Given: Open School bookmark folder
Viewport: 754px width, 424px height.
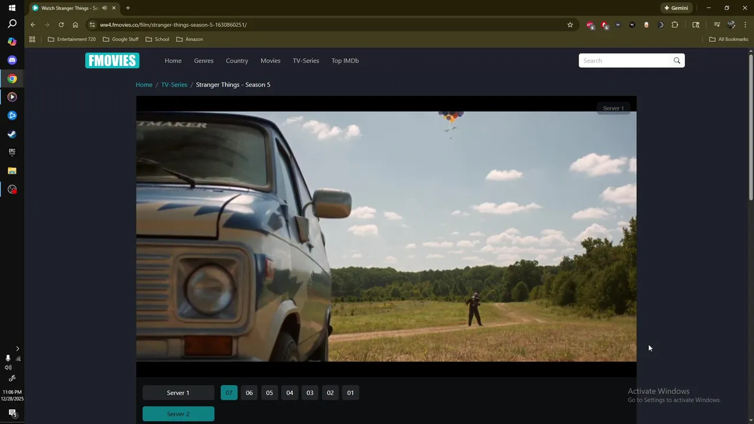Looking at the screenshot, I should point(157,39).
